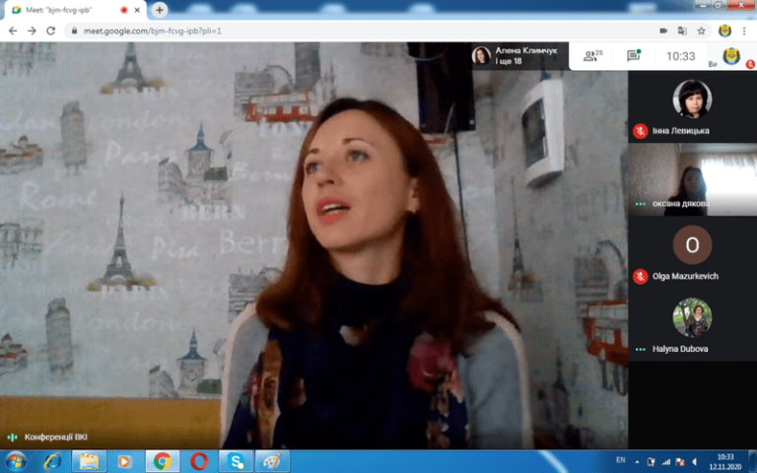
Task: Click Olga Mazurkevich's muted microphone indicator
Action: 641,276
